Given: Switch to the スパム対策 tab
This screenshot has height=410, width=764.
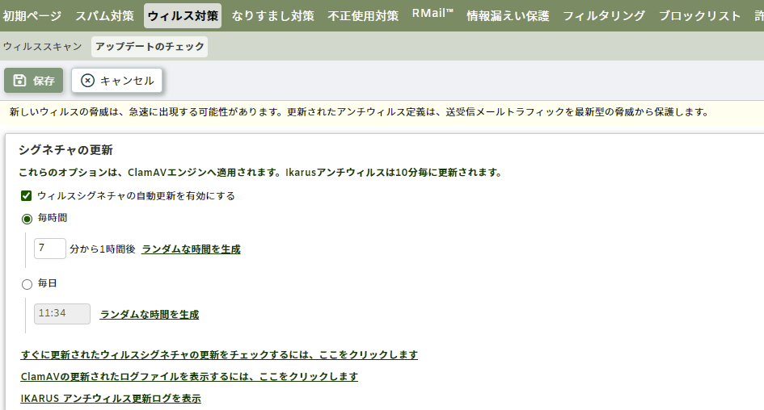Looking at the screenshot, I should [104, 16].
